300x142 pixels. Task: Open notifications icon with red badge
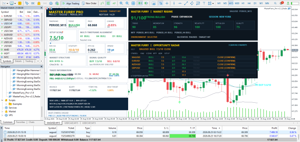pyautogui.click(x=282, y=3)
